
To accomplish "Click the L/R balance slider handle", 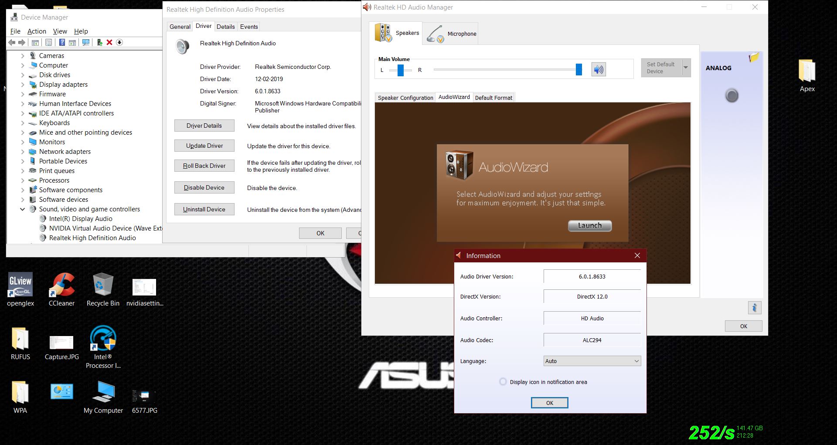I will click(x=401, y=70).
